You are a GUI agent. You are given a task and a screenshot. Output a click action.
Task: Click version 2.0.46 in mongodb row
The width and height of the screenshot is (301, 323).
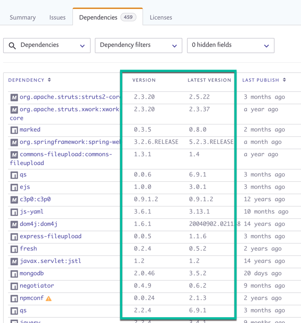(144, 273)
